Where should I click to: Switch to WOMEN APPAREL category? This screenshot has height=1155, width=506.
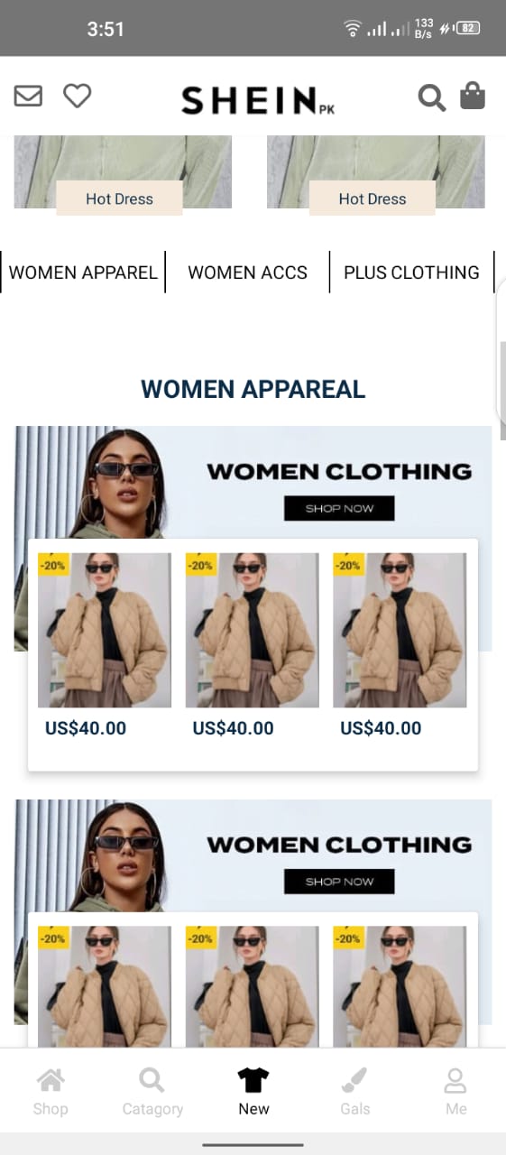83,273
